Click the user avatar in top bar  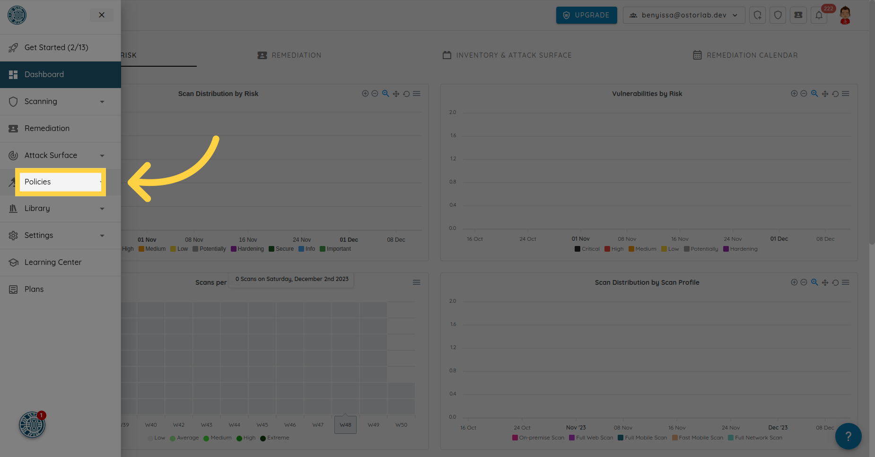coord(845,15)
